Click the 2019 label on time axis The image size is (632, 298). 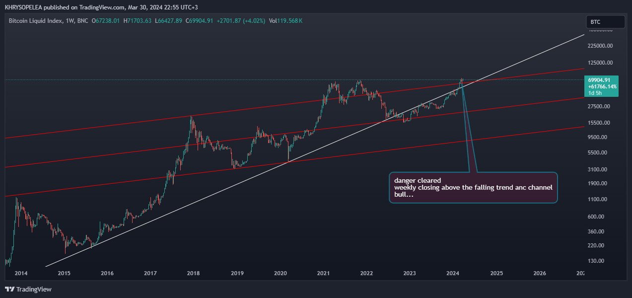point(237,273)
